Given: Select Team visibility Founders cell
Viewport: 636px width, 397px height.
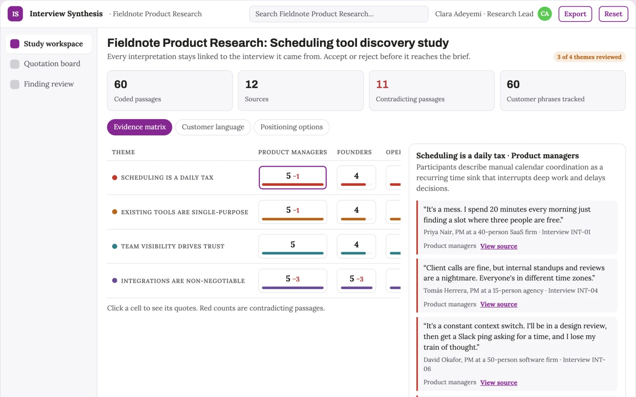Looking at the screenshot, I should (x=356, y=247).
